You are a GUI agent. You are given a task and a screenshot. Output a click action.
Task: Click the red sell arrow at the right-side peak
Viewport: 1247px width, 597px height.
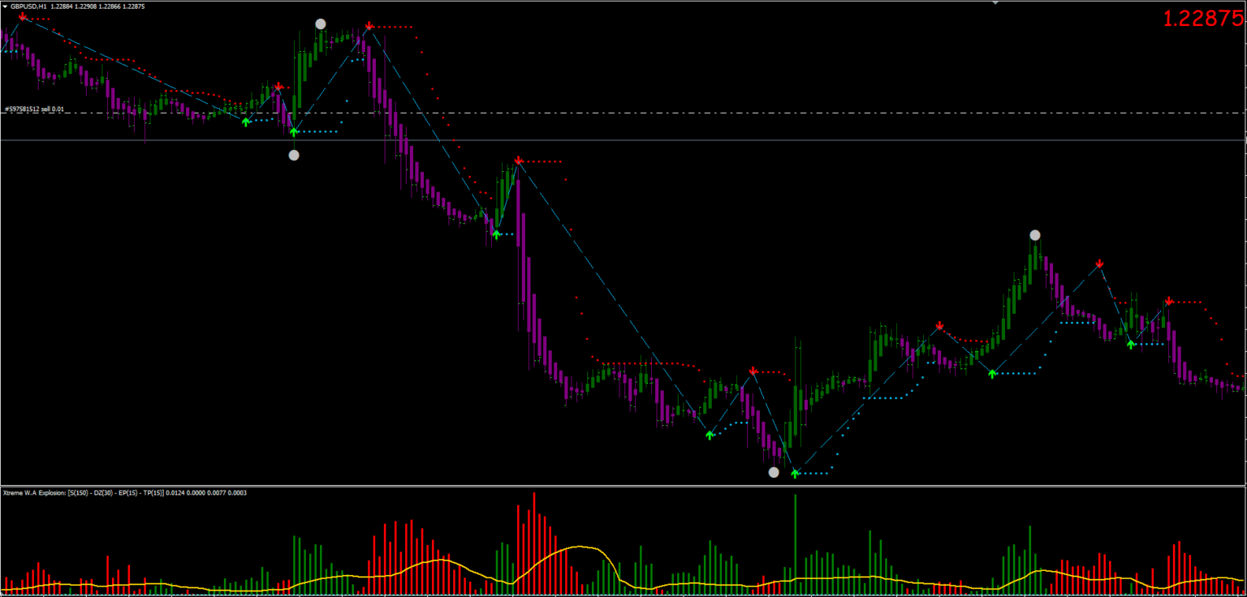point(1100,263)
